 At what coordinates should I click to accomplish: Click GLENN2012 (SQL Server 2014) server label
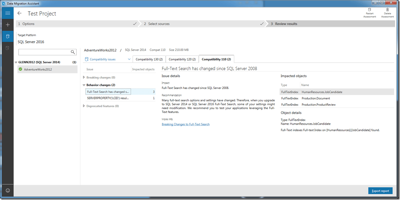pos(39,63)
